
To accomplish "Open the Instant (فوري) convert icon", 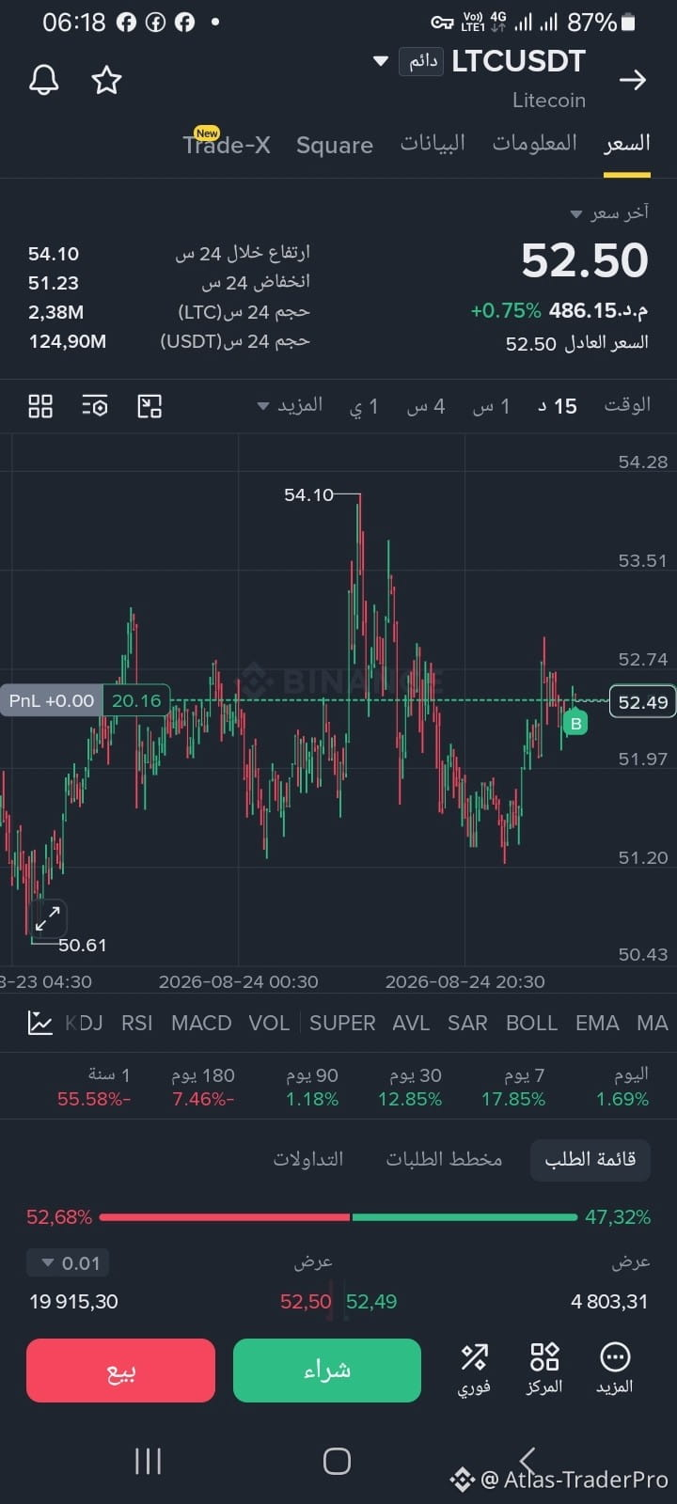I will coord(474,1368).
